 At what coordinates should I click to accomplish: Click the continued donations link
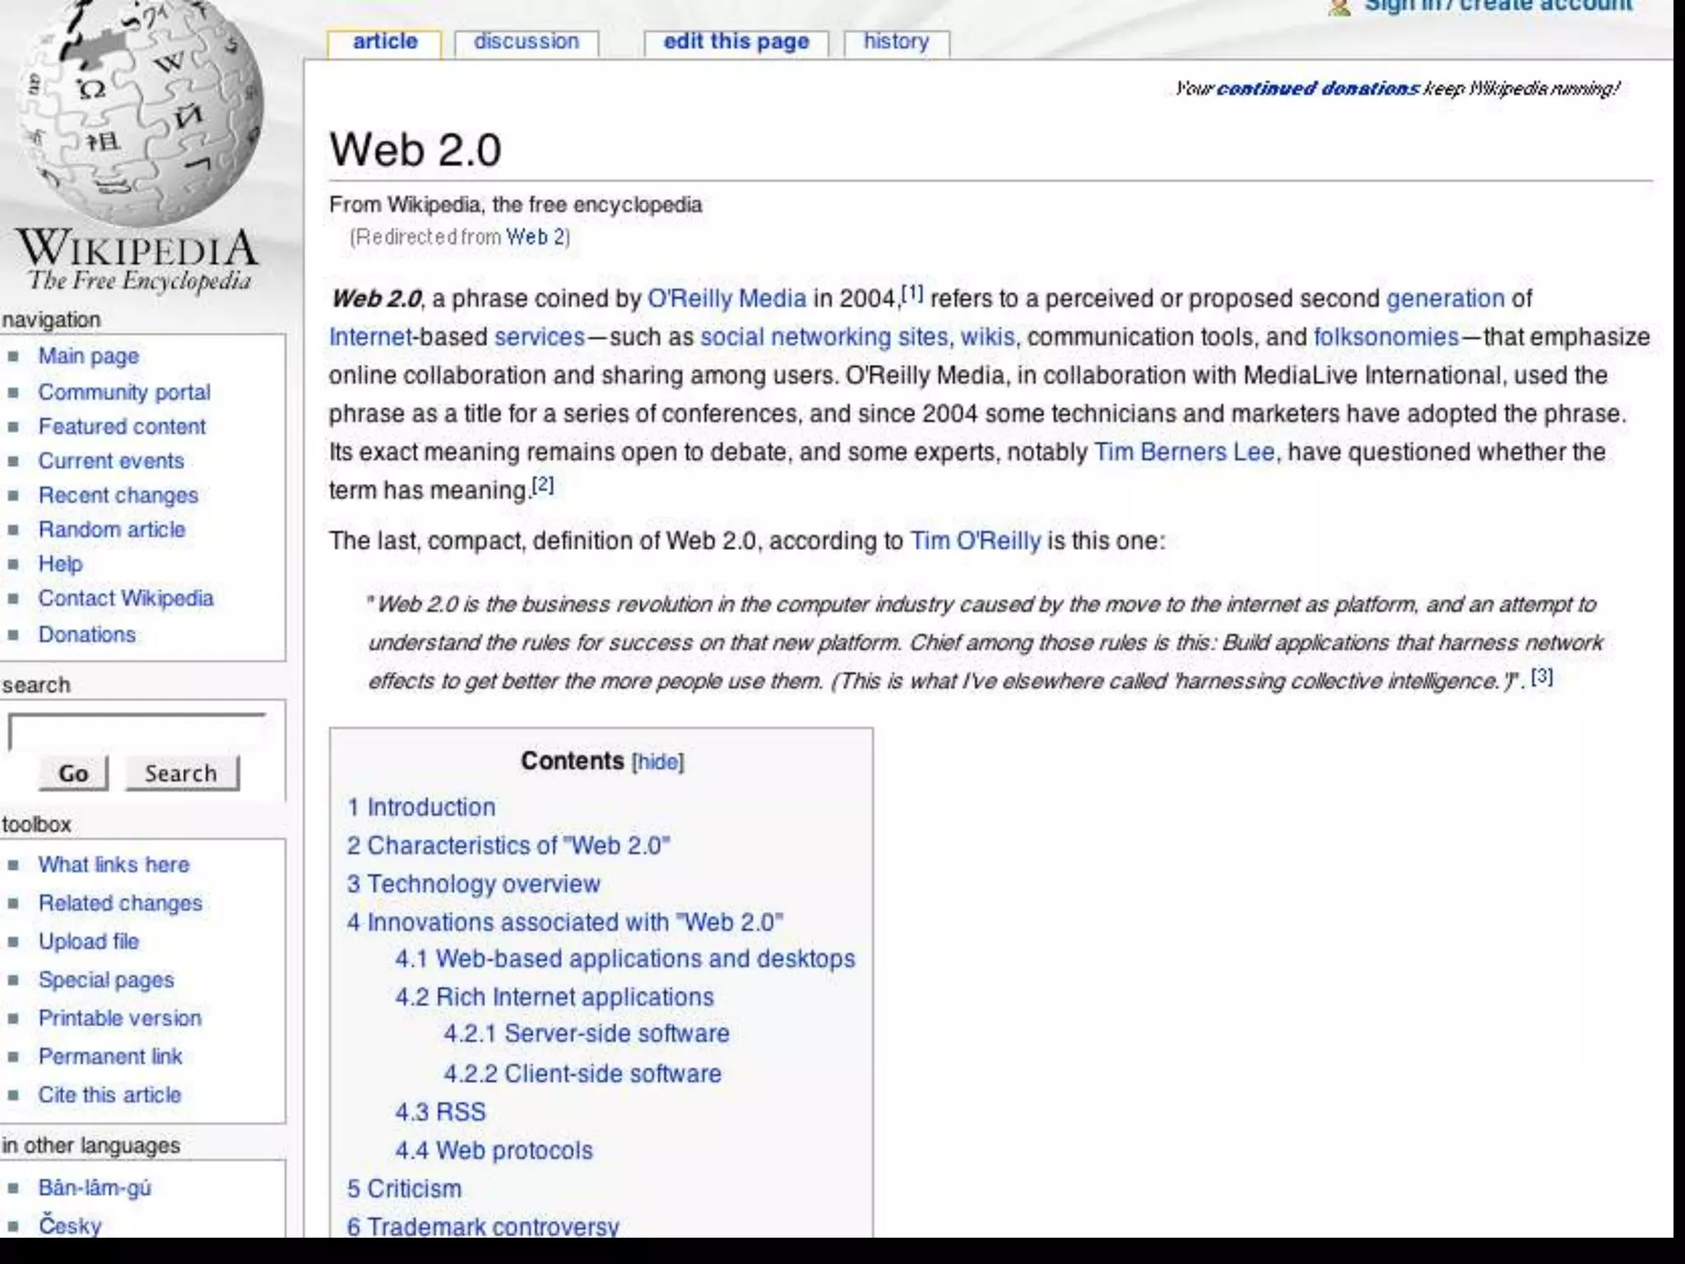[1317, 89]
